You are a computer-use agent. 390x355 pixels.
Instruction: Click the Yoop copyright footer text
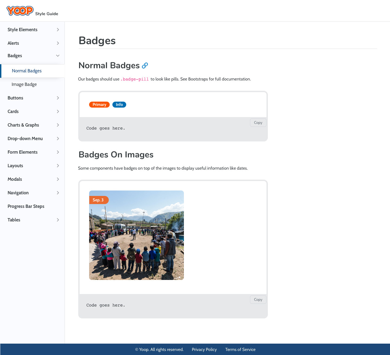click(159, 350)
